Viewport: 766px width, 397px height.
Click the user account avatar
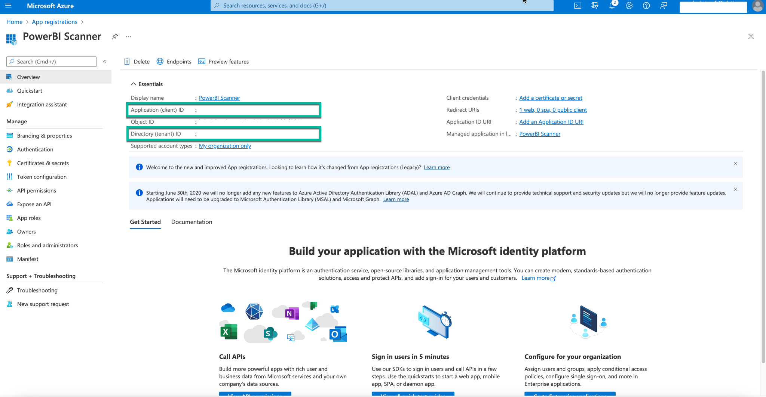(x=757, y=6)
